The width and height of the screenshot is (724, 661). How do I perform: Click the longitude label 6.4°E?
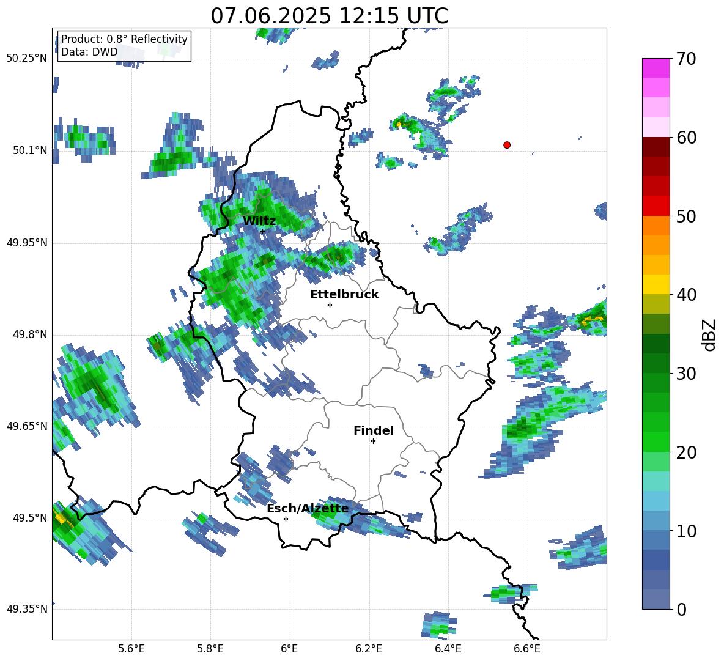coord(448,649)
